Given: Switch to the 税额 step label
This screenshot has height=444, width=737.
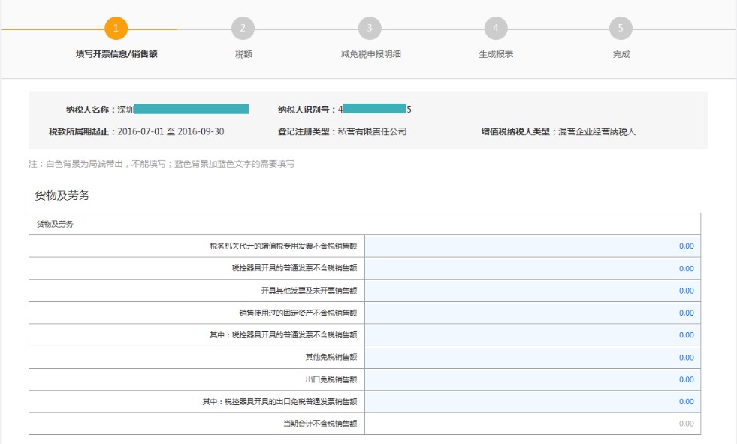Looking at the screenshot, I should 243,55.
